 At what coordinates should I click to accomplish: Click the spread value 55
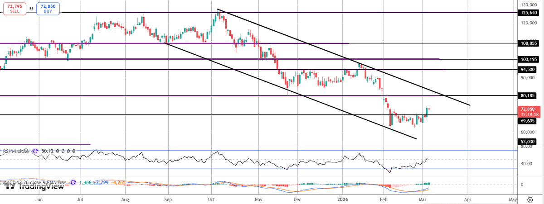31,8
